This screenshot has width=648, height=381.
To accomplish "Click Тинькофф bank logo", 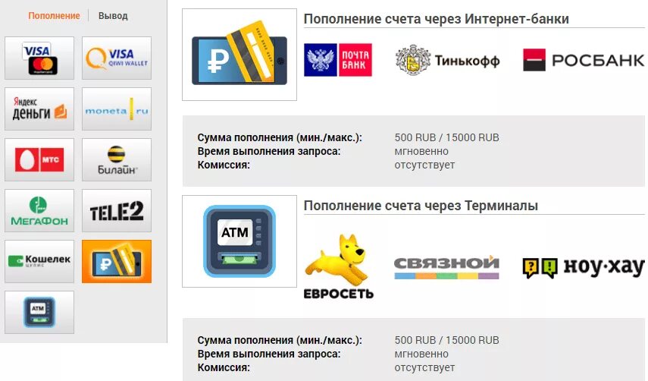I will (448, 60).
